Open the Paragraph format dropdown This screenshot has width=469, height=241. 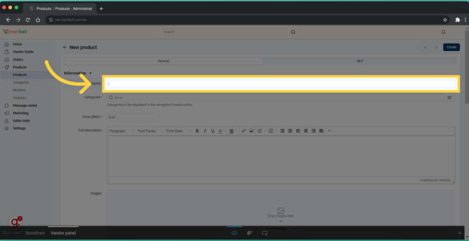tap(120, 131)
